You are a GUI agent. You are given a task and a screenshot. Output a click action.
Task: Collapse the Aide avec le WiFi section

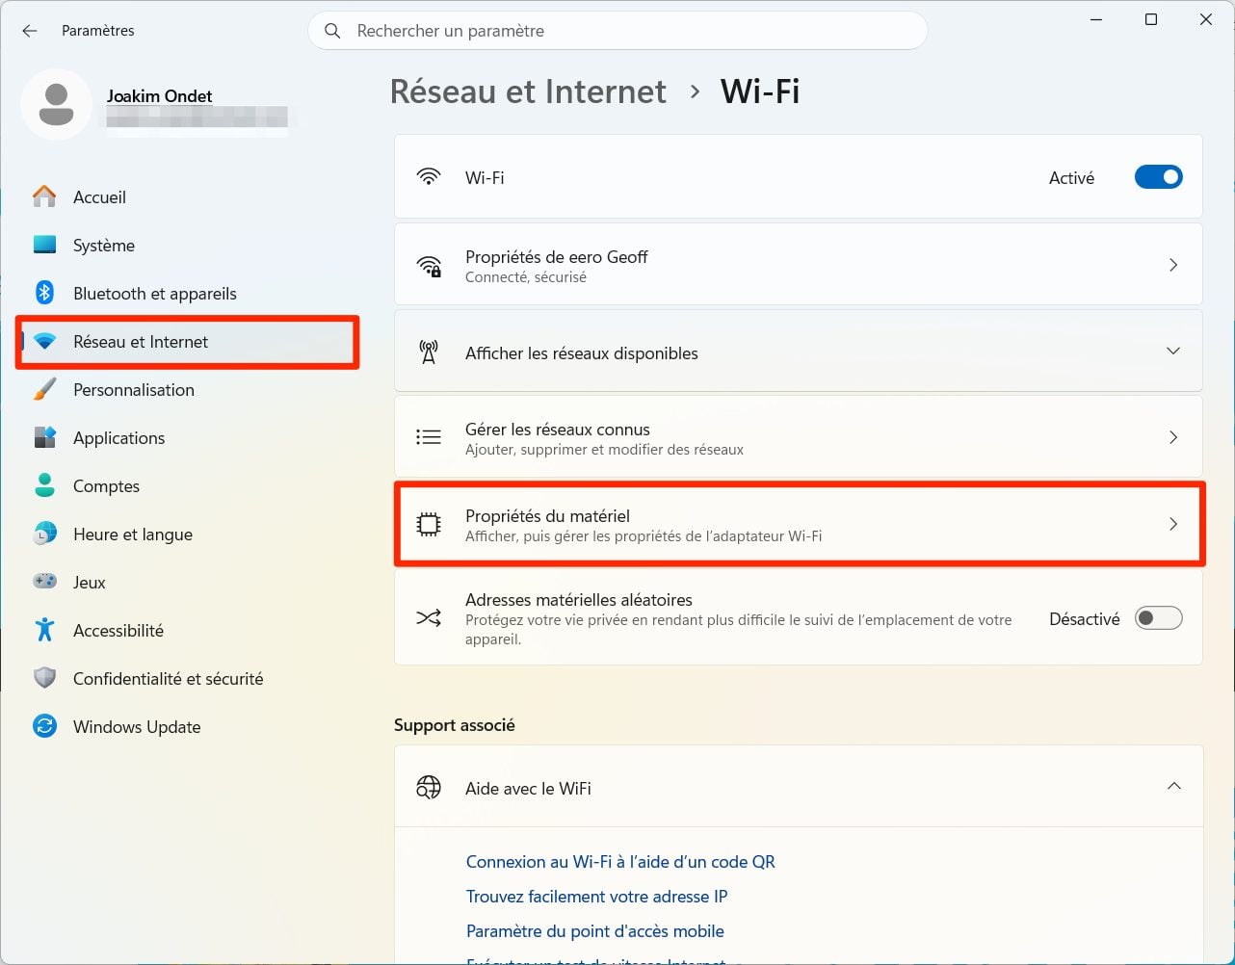[x=1173, y=787]
